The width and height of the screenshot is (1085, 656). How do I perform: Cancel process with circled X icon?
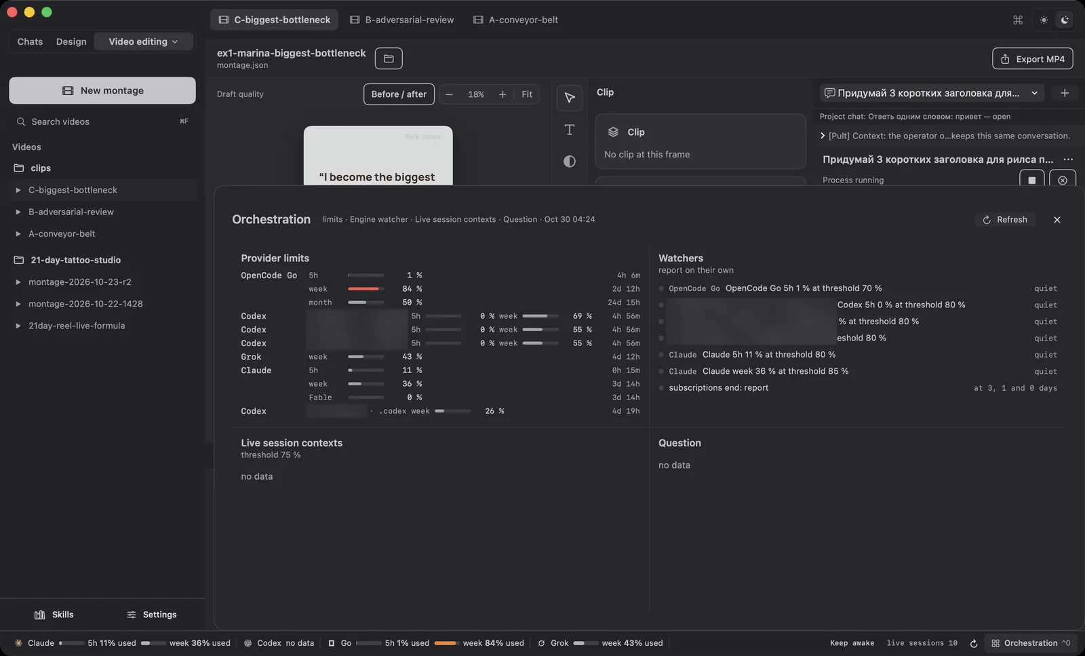point(1062,180)
